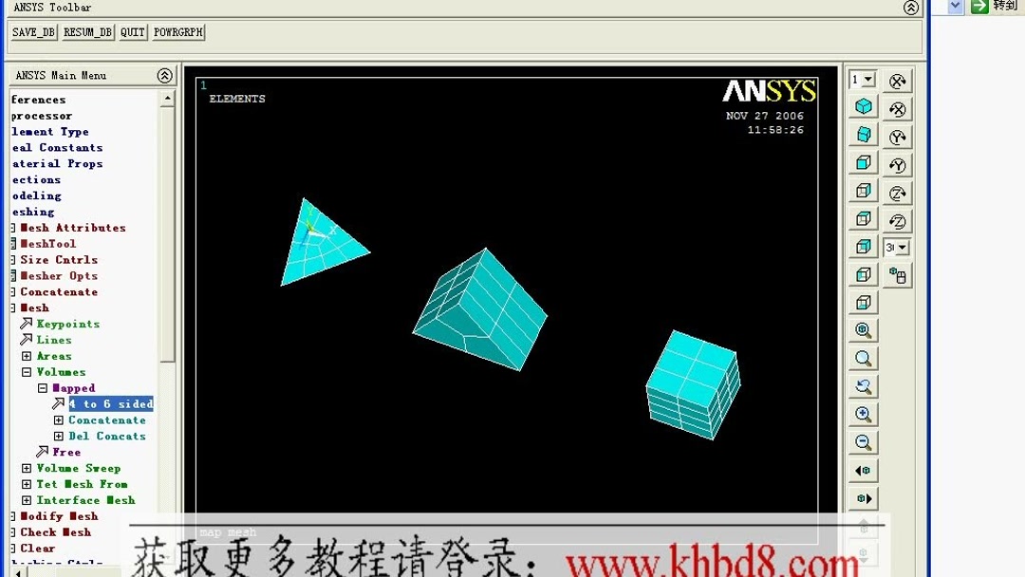Click the POWRGRPH toolbar button
The width and height of the screenshot is (1025, 577).
[177, 31]
